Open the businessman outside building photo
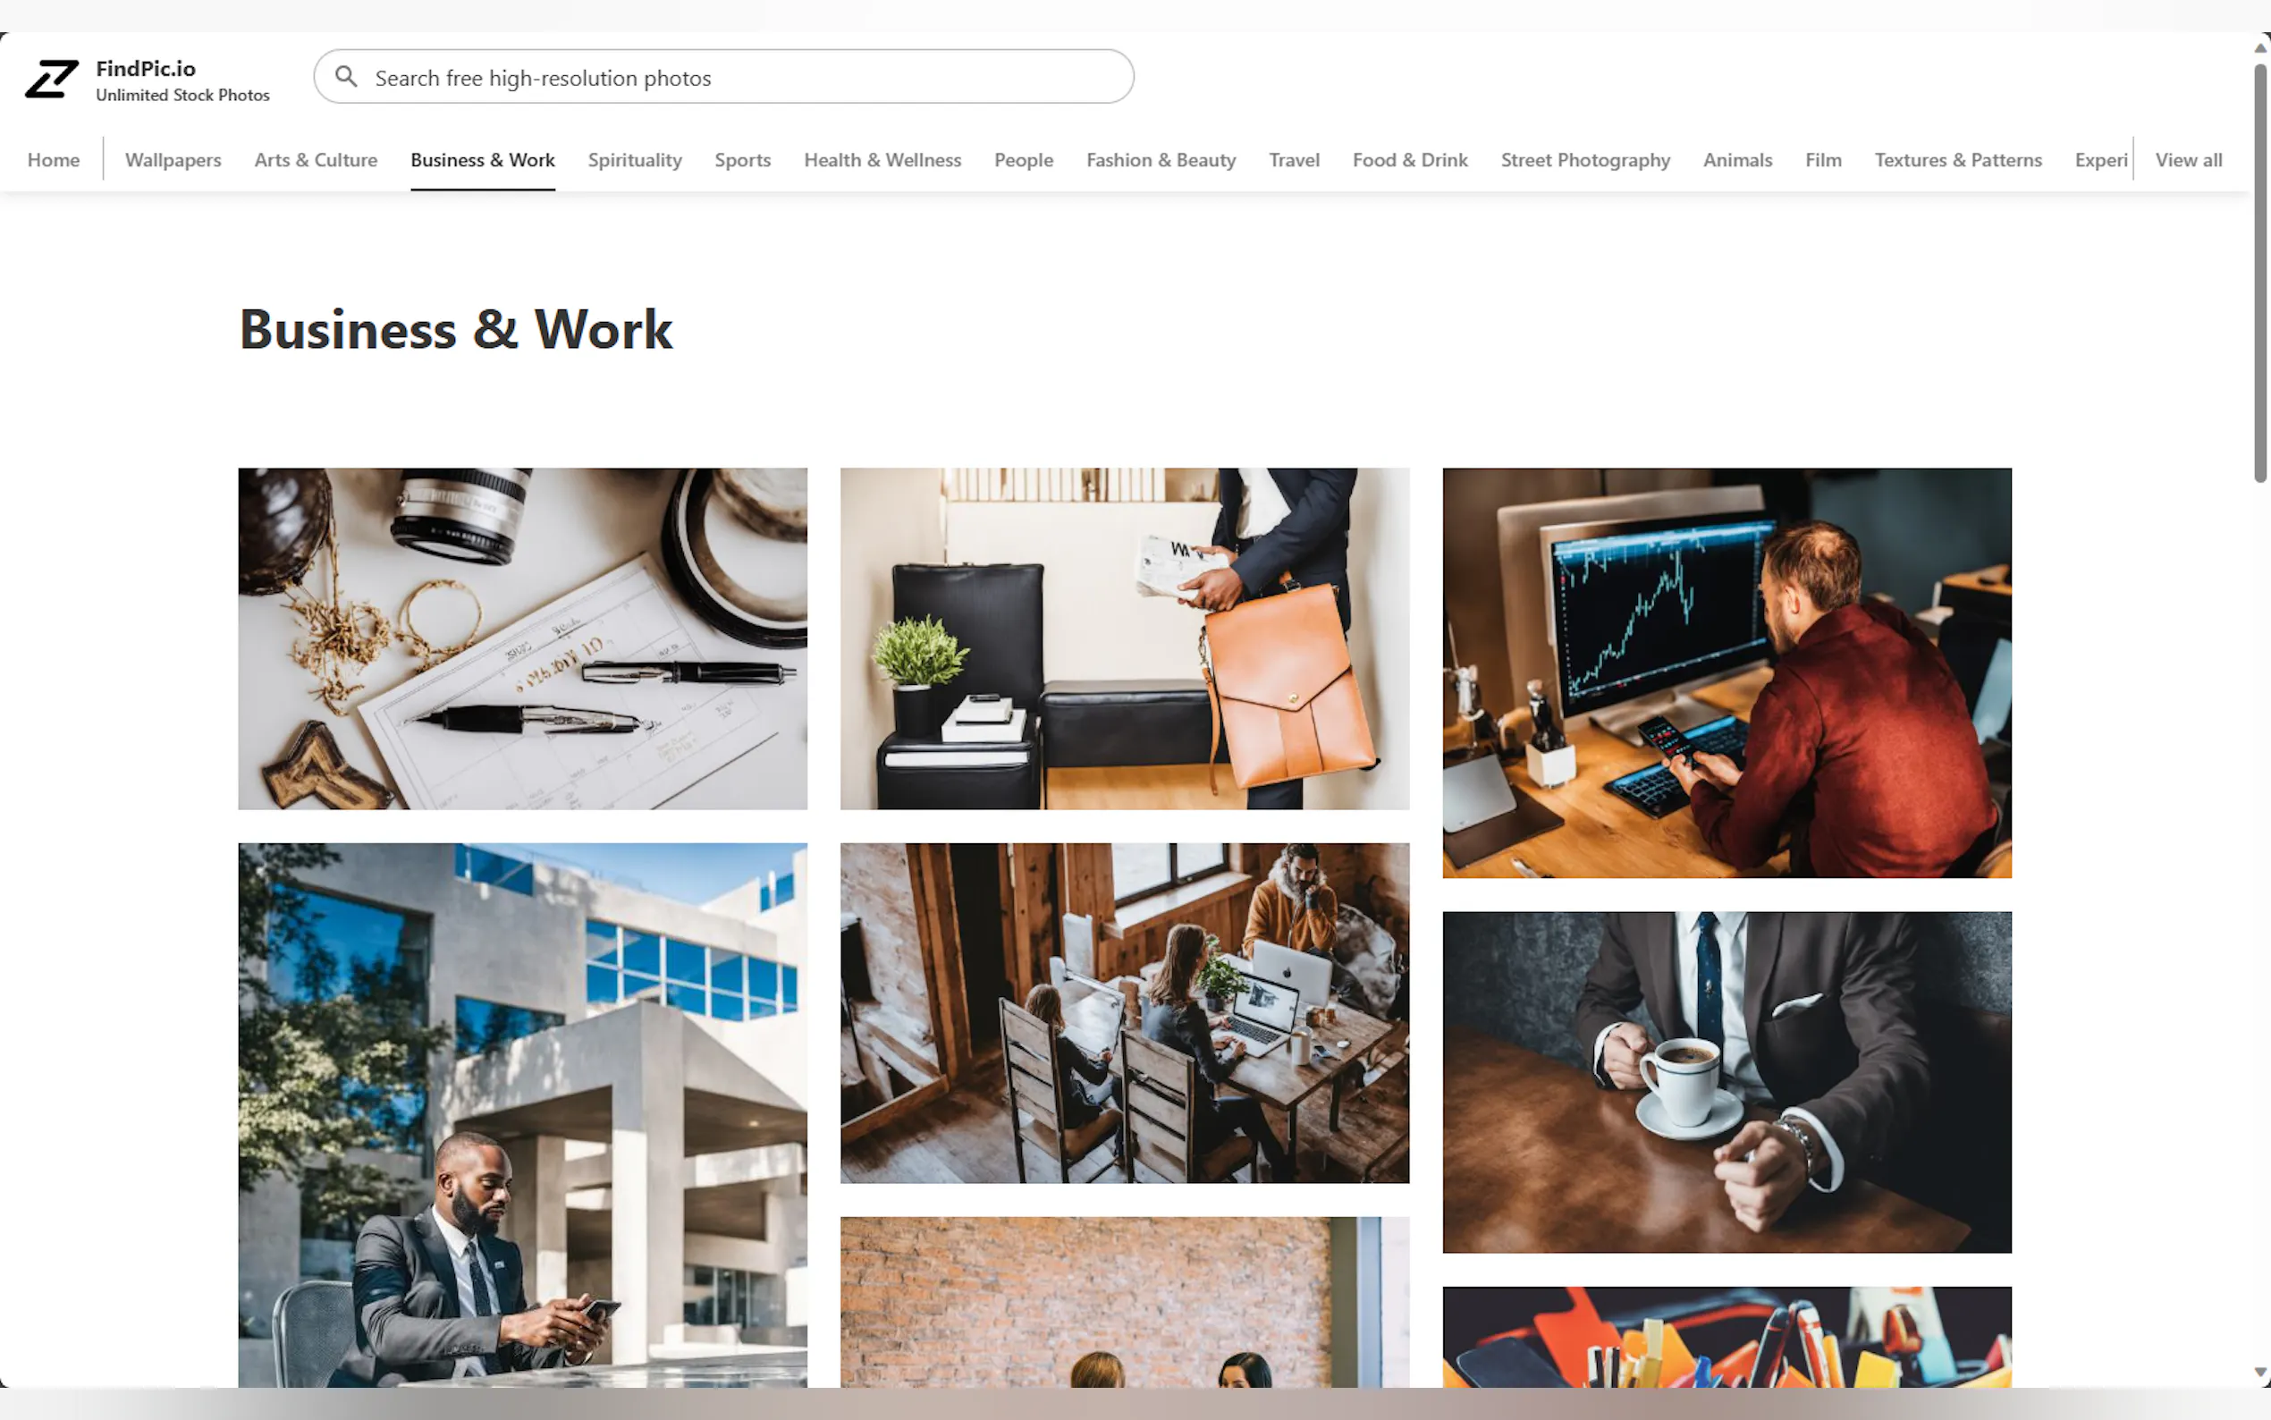Image resolution: width=2271 pixels, height=1420 pixels. [522, 1115]
